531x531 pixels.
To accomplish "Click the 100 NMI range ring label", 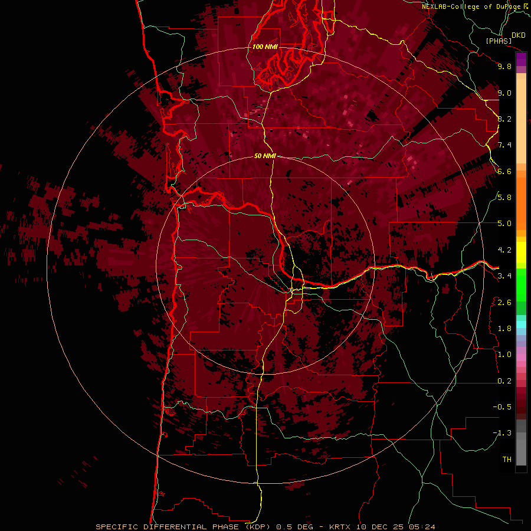I will pos(265,47).
